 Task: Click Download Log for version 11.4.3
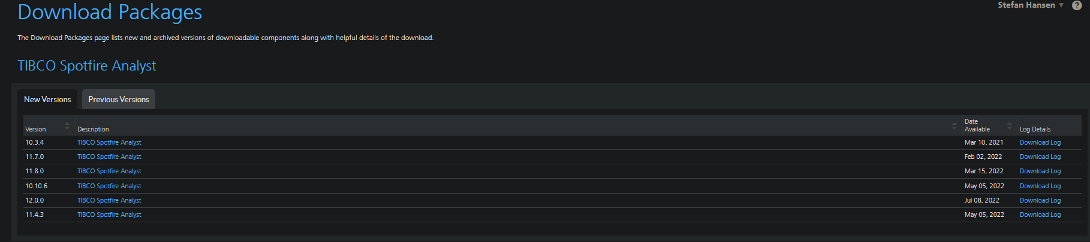pos(1040,215)
